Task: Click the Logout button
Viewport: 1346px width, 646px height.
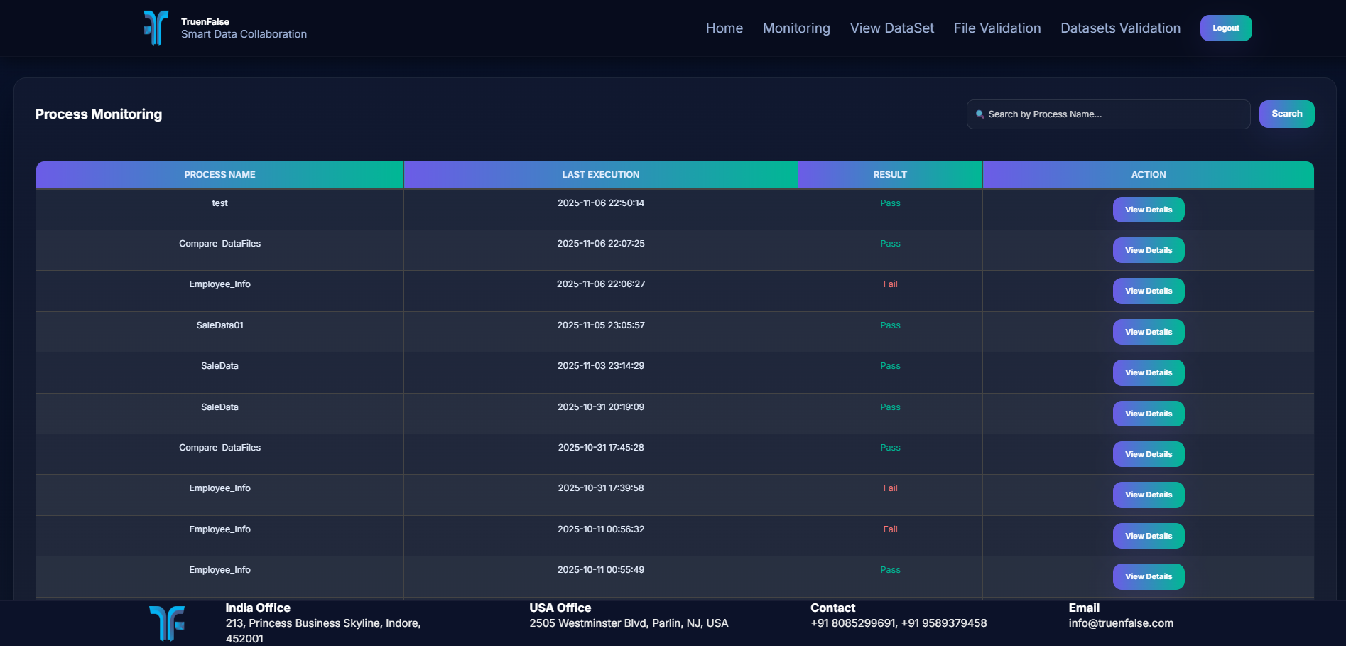Action: click(1225, 28)
